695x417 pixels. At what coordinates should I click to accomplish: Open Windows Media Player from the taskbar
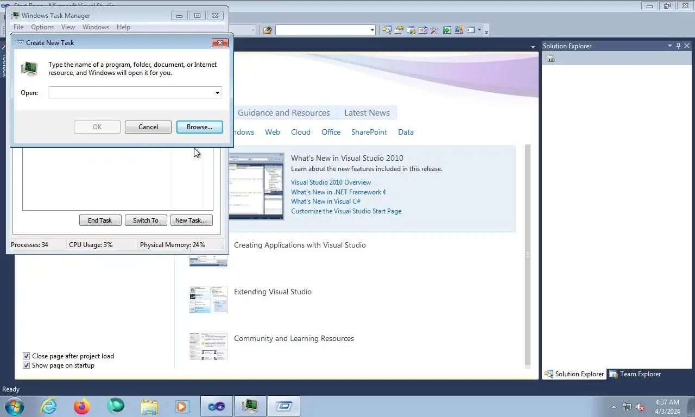point(182,406)
